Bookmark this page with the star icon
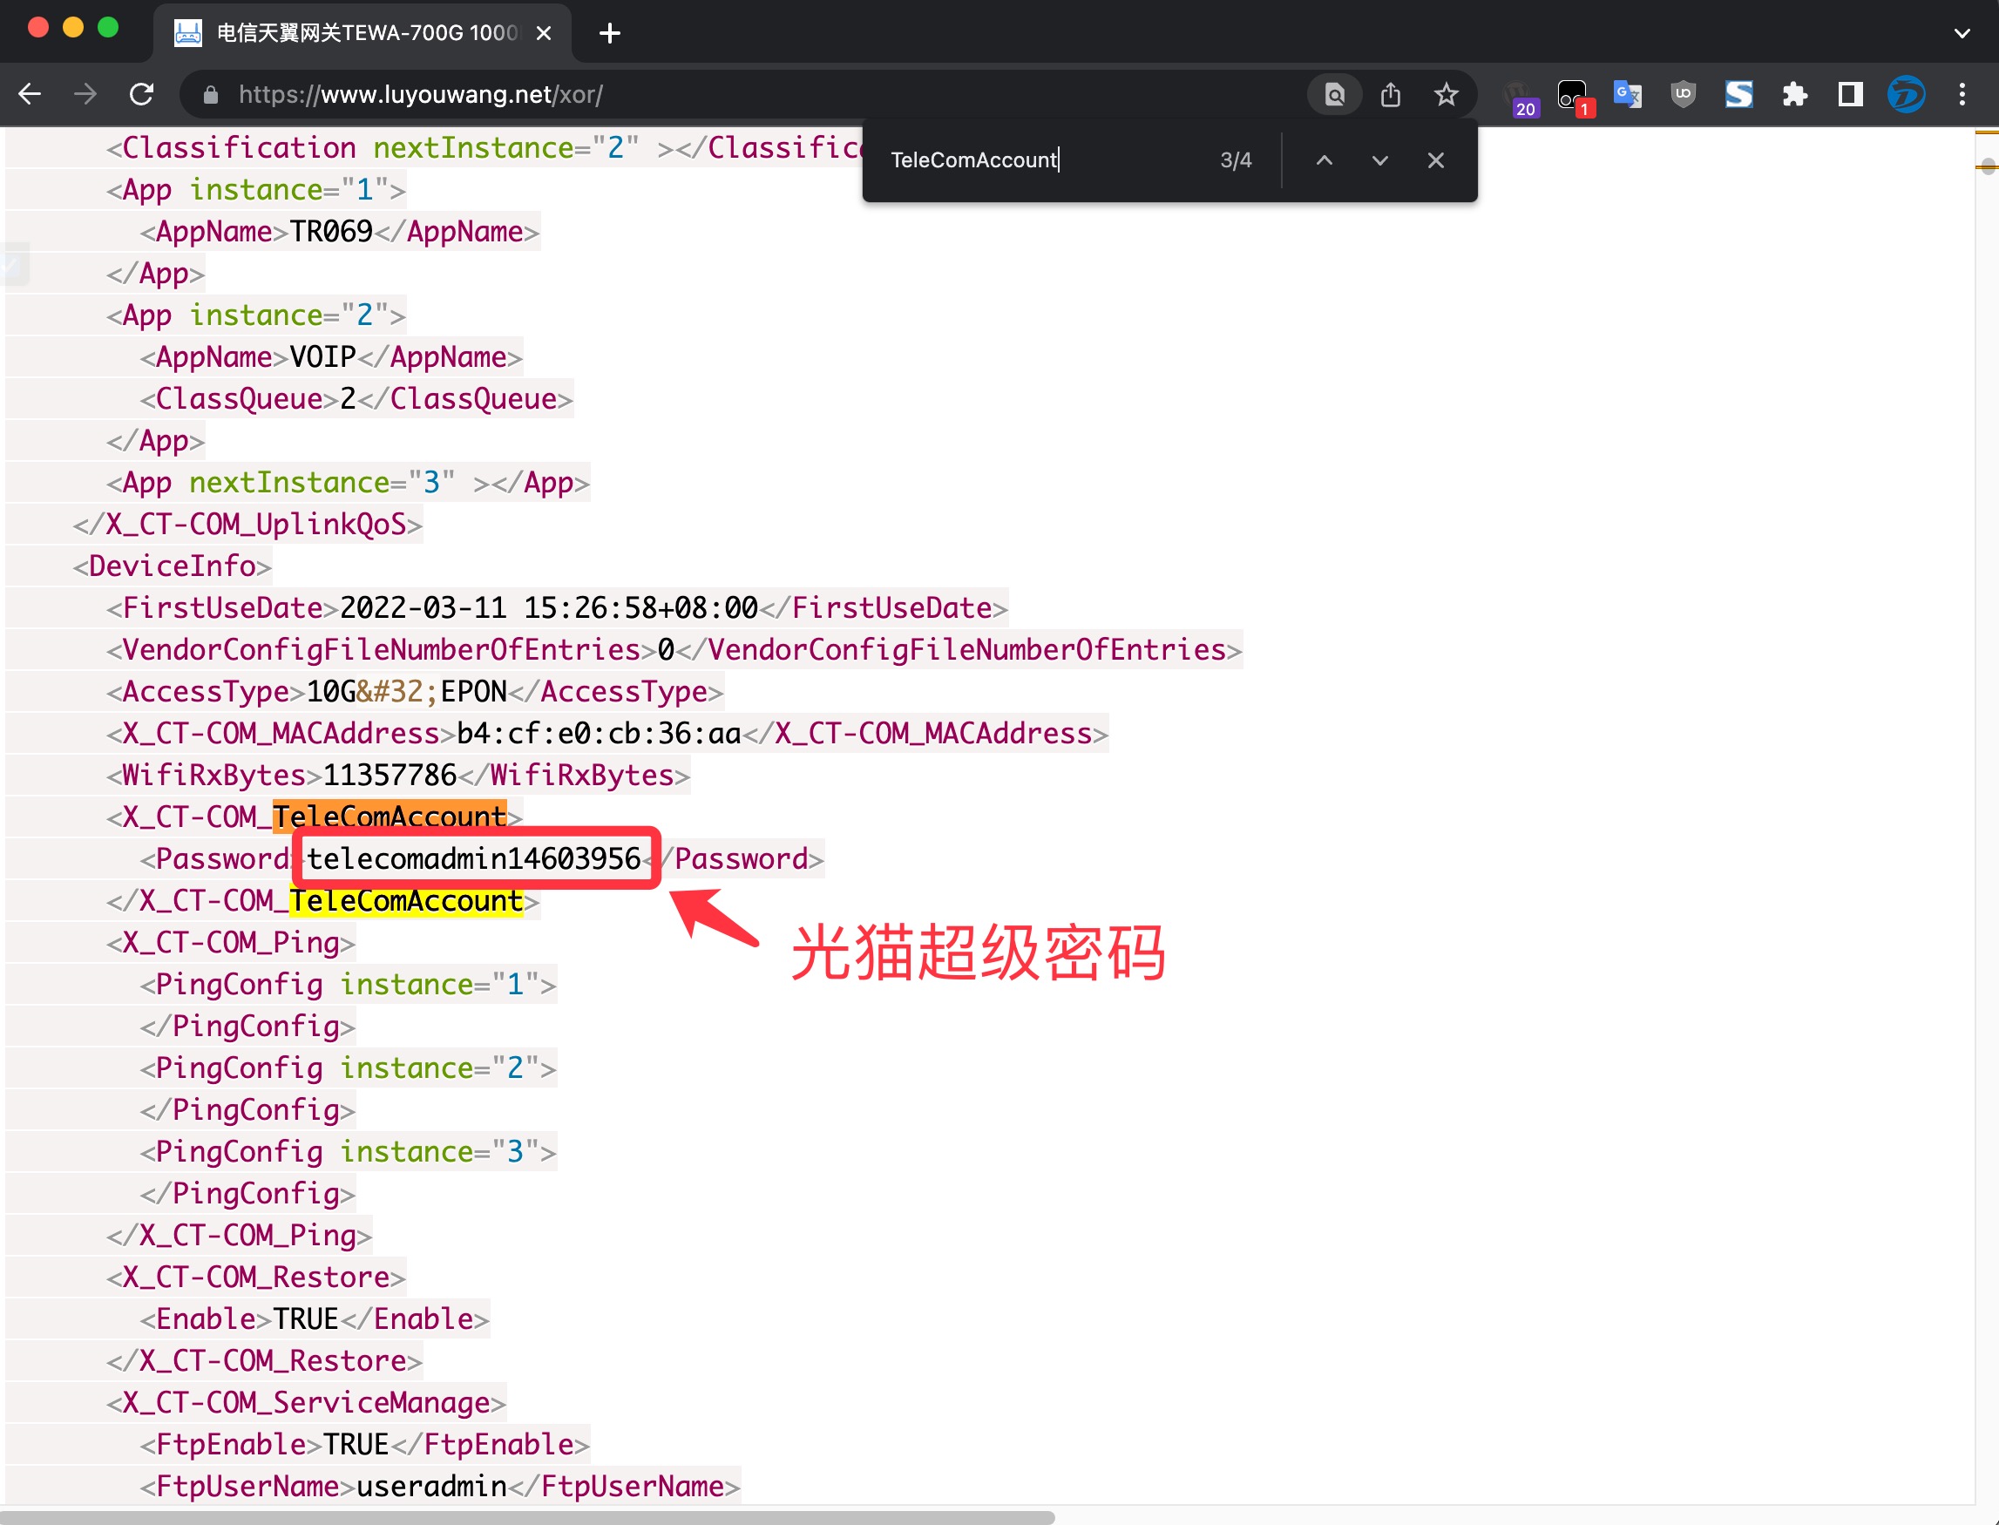Image resolution: width=1999 pixels, height=1525 pixels. [1446, 94]
